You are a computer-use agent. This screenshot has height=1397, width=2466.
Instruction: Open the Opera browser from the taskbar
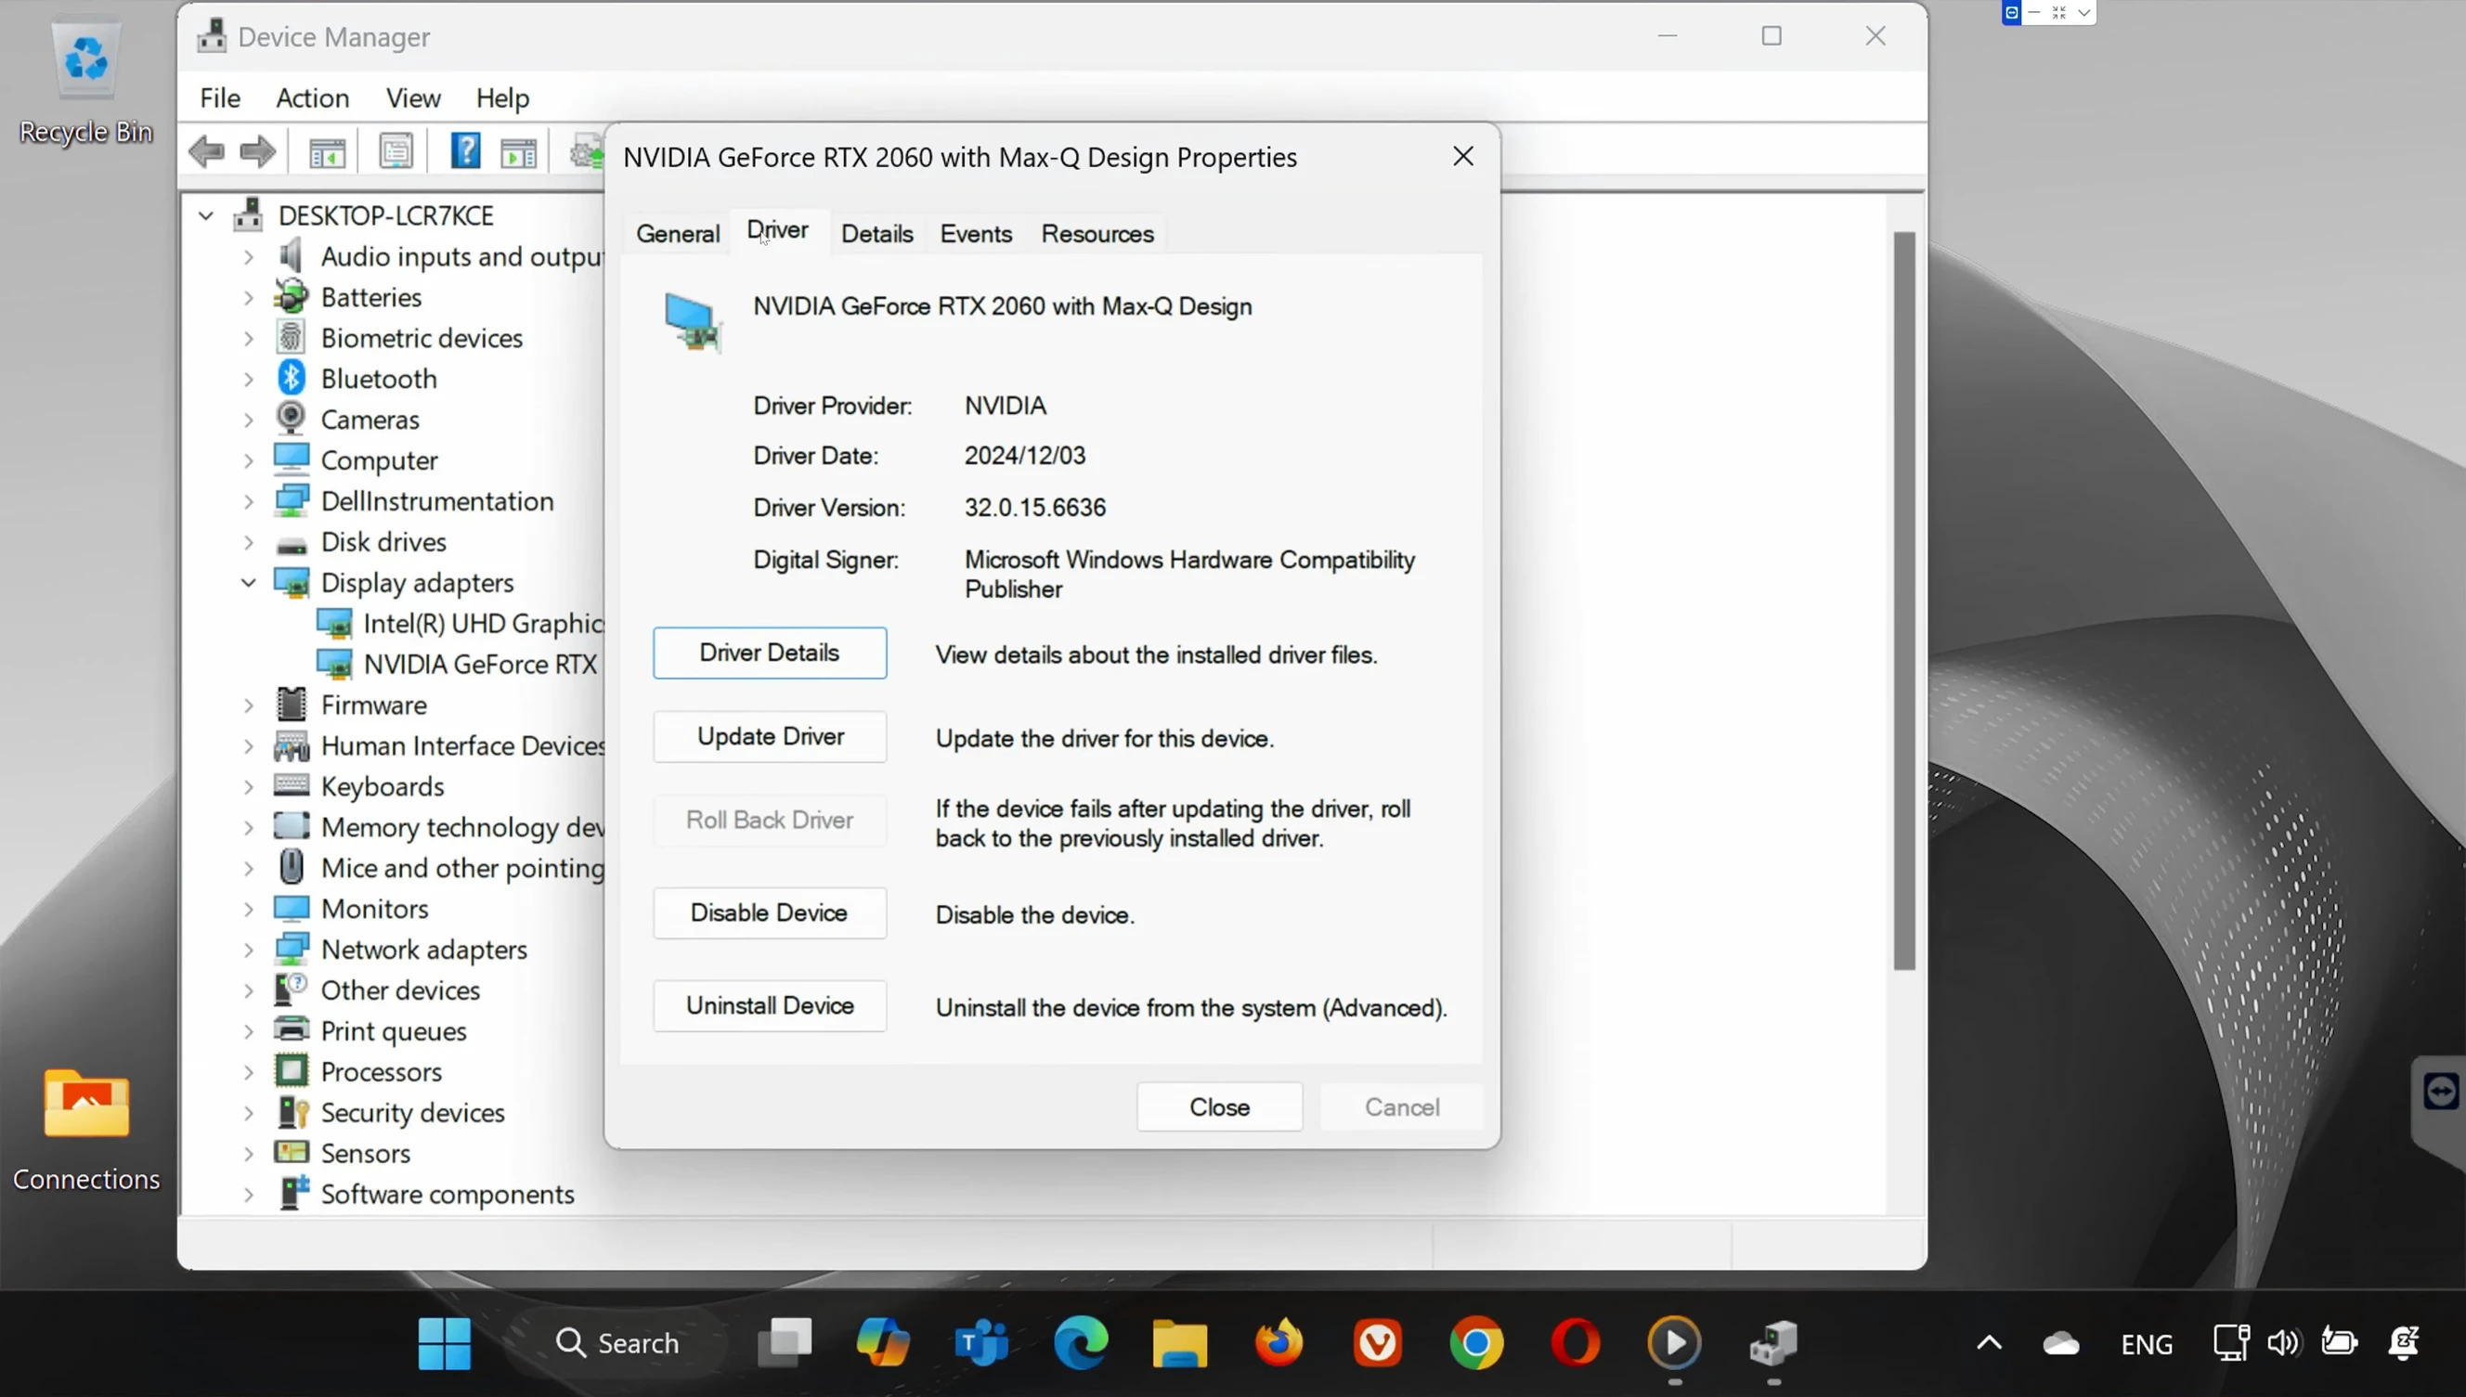tap(1576, 1343)
